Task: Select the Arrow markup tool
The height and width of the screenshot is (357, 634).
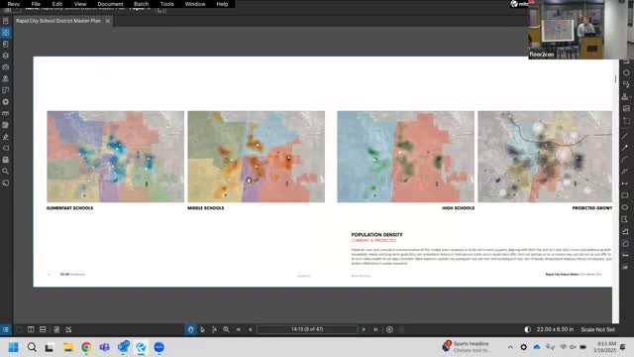Action: point(625,148)
